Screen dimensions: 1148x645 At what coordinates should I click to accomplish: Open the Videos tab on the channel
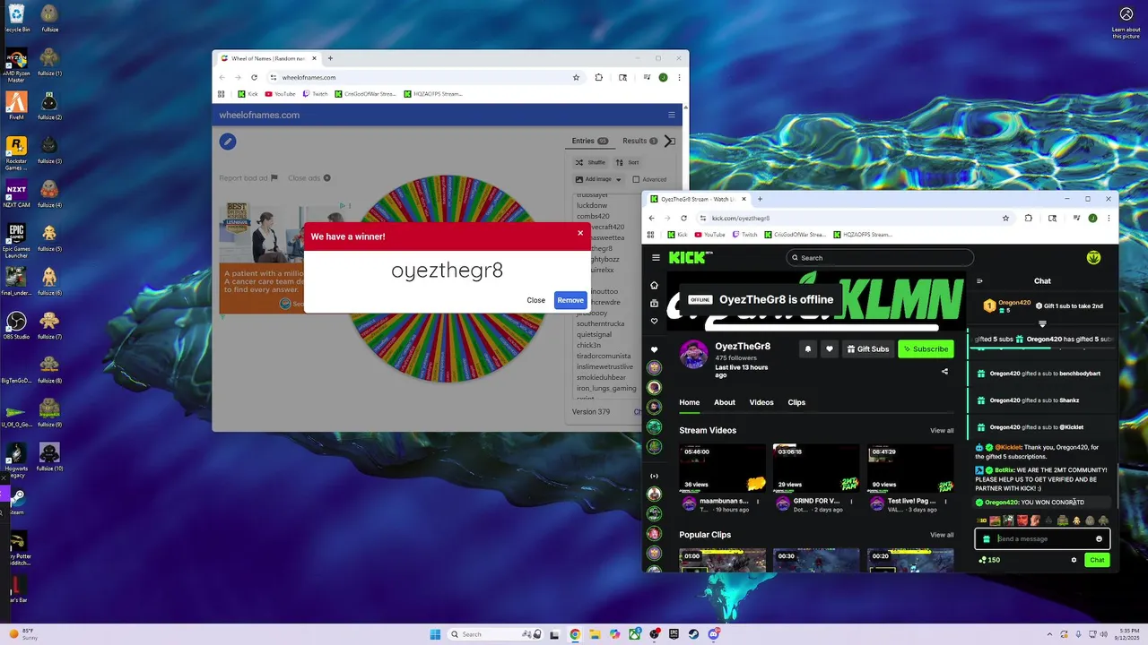coord(761,402)
